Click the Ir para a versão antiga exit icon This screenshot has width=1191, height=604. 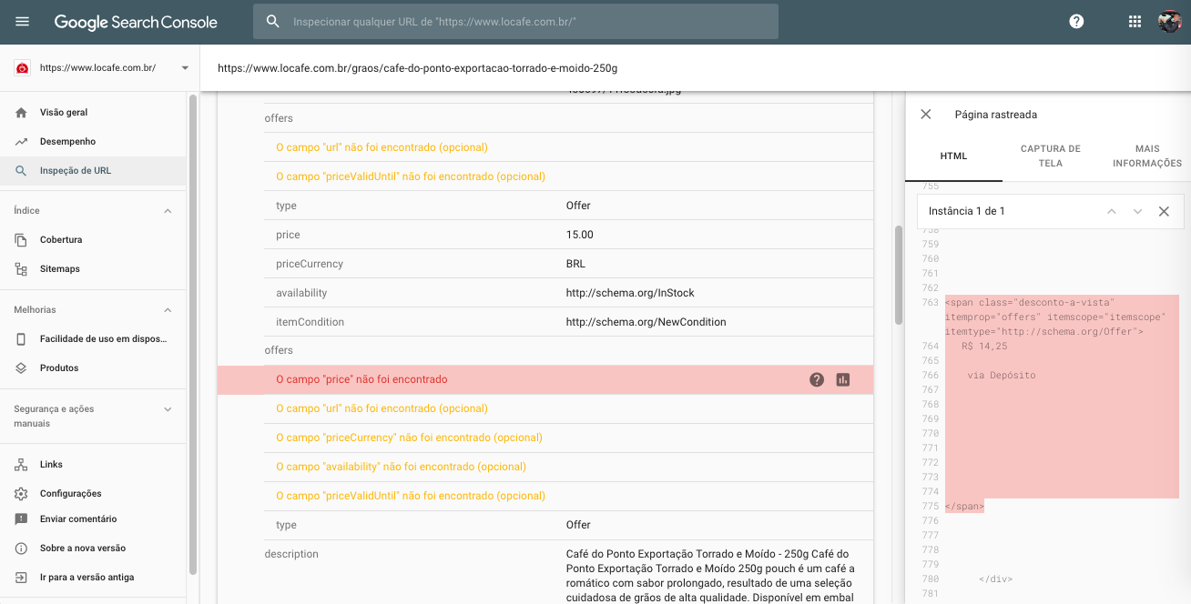tap(21, 578)
